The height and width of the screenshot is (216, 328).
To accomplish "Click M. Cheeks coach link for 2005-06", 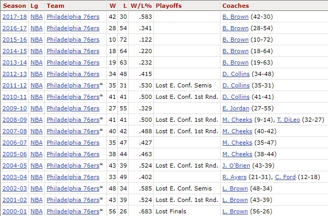I will (x=237, y=154).
